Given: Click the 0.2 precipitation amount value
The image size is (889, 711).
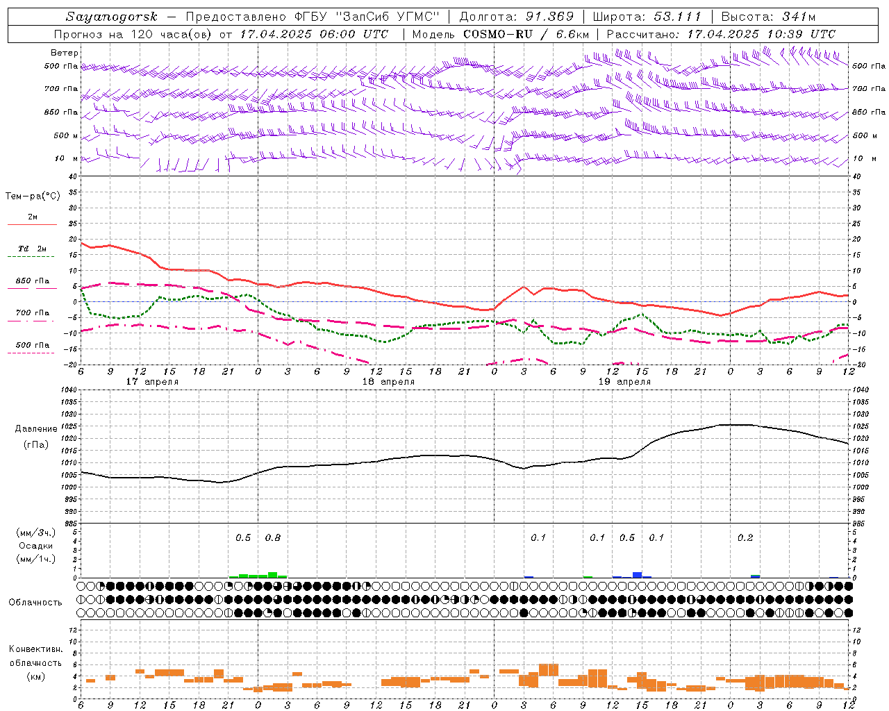Looking at the screenshot, I should pyautogui.click(x=745, y=537).
